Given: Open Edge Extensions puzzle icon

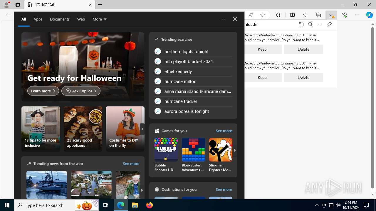Looking at the screenshot, I should (278, 15).
